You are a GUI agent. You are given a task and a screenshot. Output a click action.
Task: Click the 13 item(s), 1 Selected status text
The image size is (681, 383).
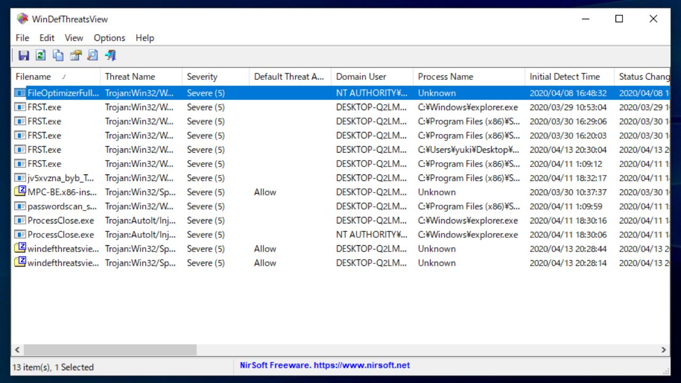pyautogui.click(x=53, y=367)
